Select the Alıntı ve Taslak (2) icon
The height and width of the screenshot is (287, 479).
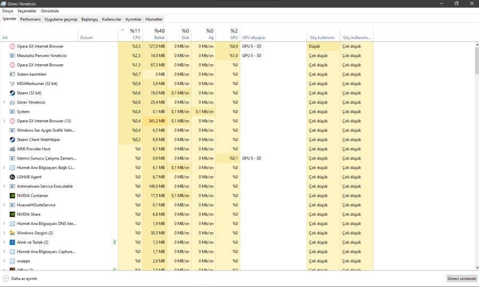(x=12, y=242)
